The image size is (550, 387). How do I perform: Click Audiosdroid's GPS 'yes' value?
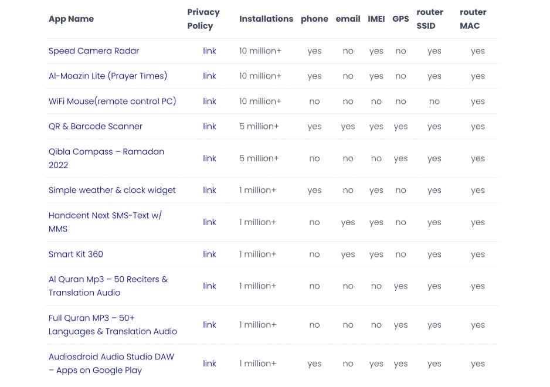pos(400,364)
